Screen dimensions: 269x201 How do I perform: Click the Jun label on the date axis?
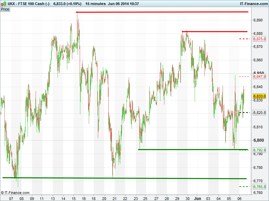pos(198,198)
